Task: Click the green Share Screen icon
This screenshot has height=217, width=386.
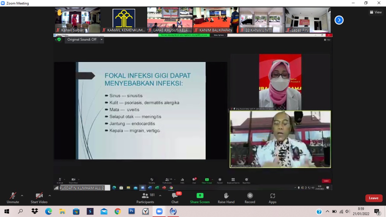Action: pos(200,196)
